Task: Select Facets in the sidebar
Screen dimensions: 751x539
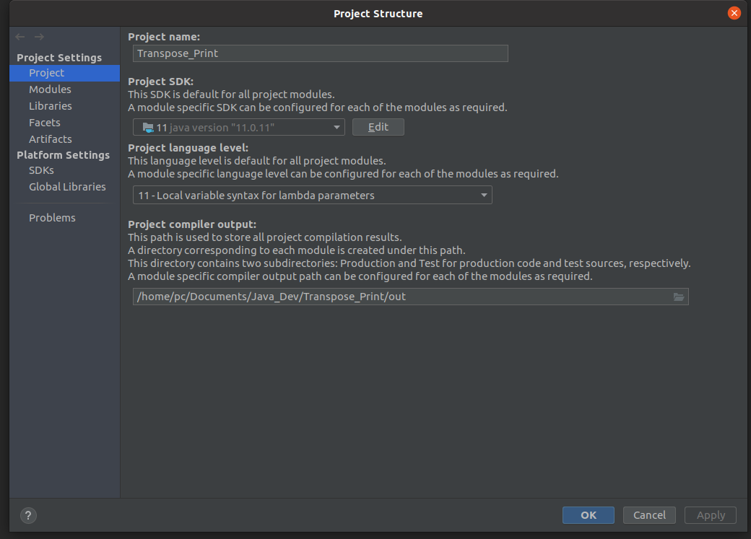Action: [x=45, y=123]
